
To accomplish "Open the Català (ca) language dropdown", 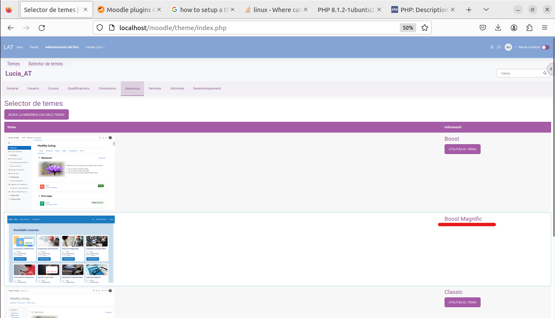I will click(95, 47).
